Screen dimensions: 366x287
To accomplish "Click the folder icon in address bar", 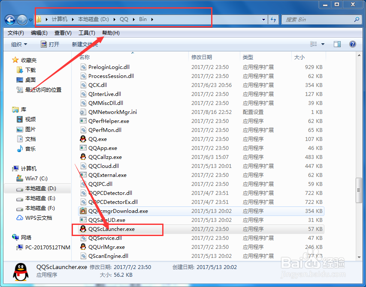I will (x=38, y=19).
